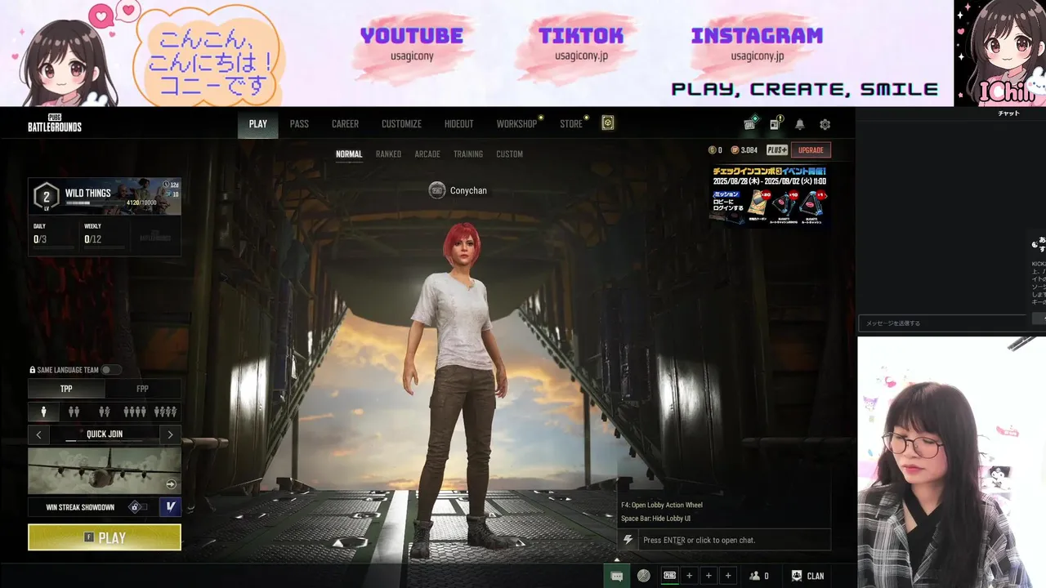This screenshot has width=1046, height=588.
Task: Open the news icon with exclamation badge
Action: [775, 124]
